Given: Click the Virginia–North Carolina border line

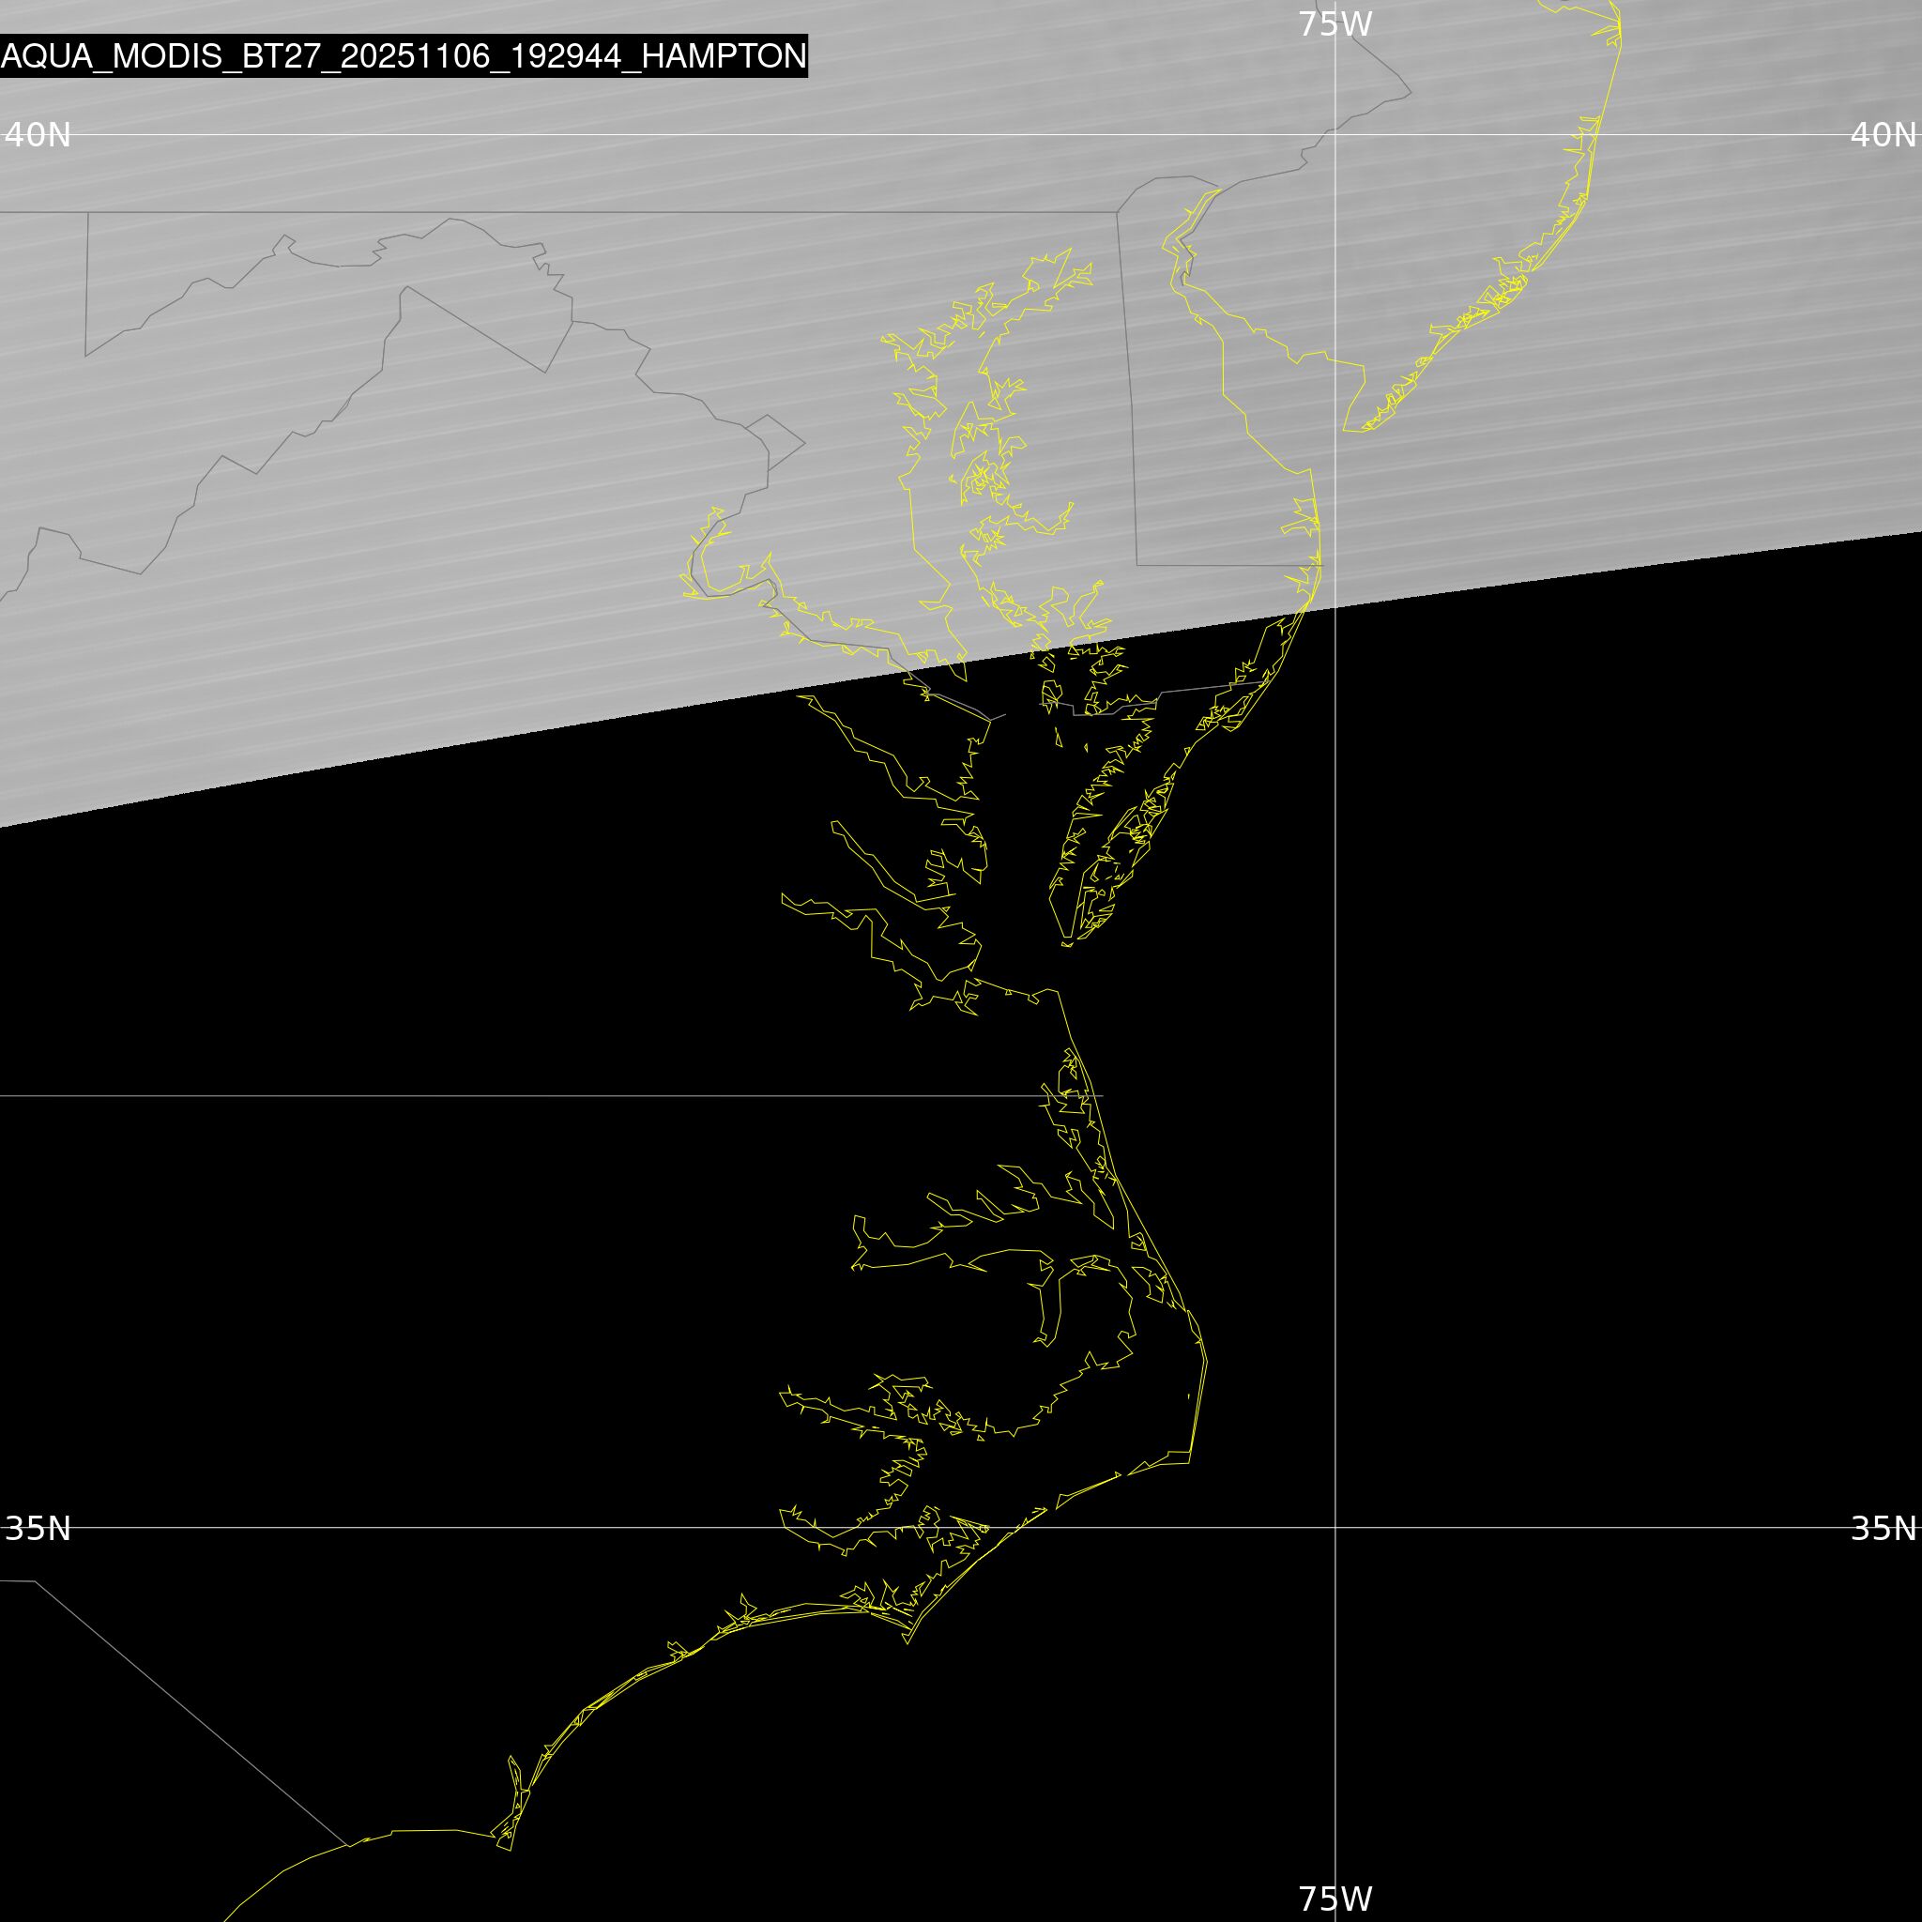Looking at the screenshot, I should (x=497, y=1096).
